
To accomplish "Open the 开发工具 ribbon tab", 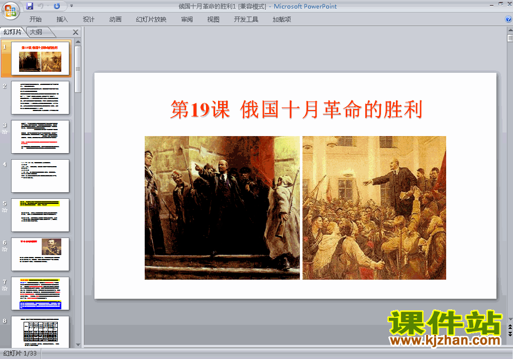I will click(x=246, y=19).
